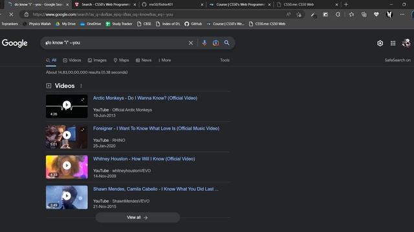Open Arctic Monkeys Do I Wanna Know video link
This screenshot has width=414, height=232.
click(145, 98)
